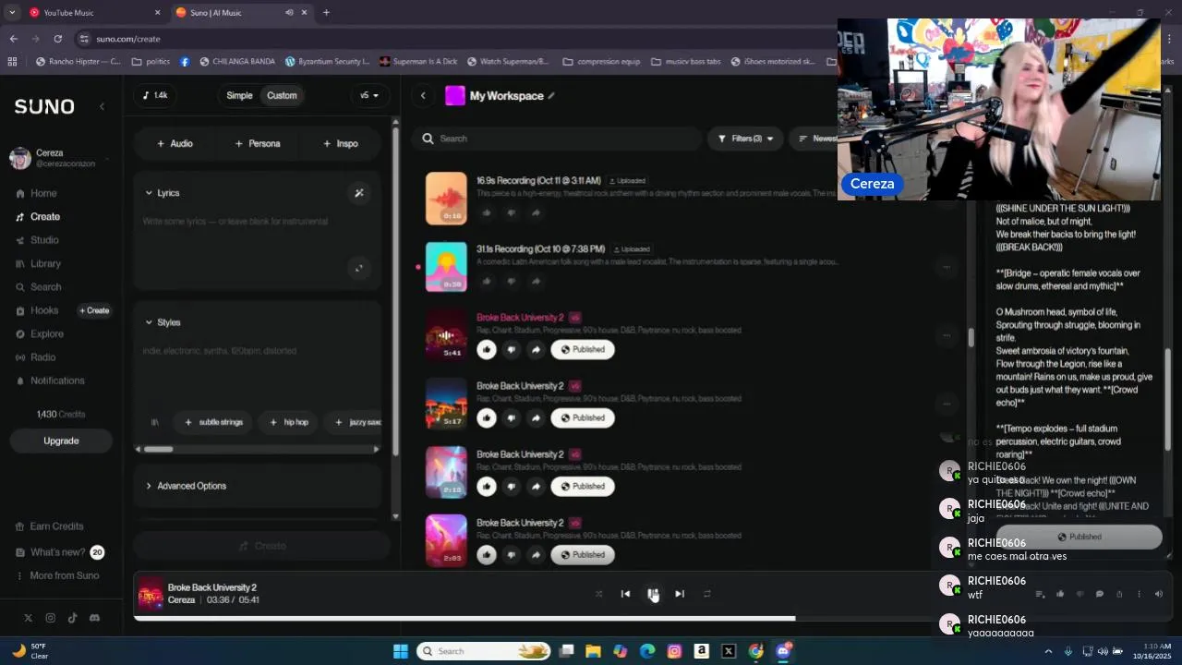Toggle shuffle in the player bar
1182x665 pixels.
click(598, 594)
